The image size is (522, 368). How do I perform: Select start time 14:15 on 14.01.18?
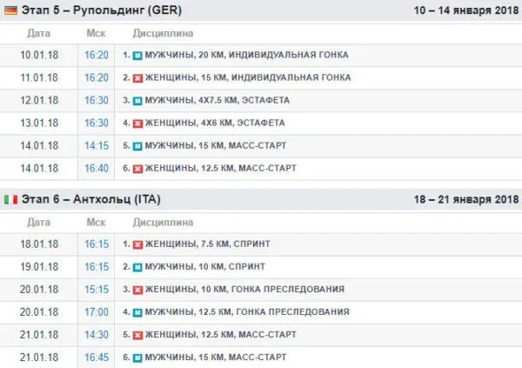tap(97, 145)
